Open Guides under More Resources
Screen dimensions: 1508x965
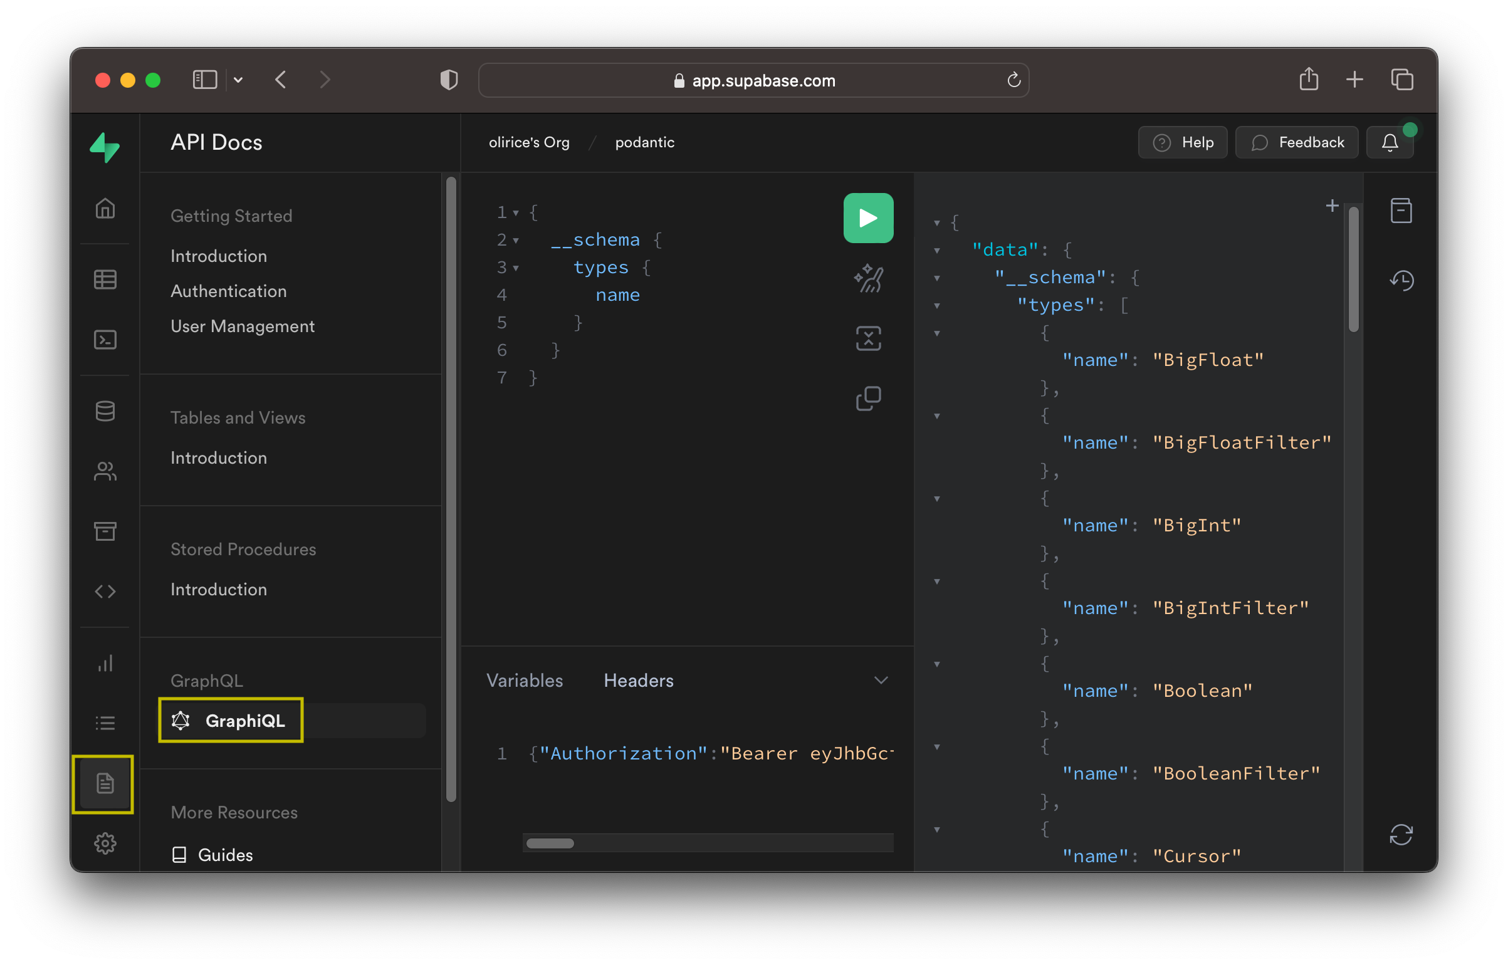212,855
